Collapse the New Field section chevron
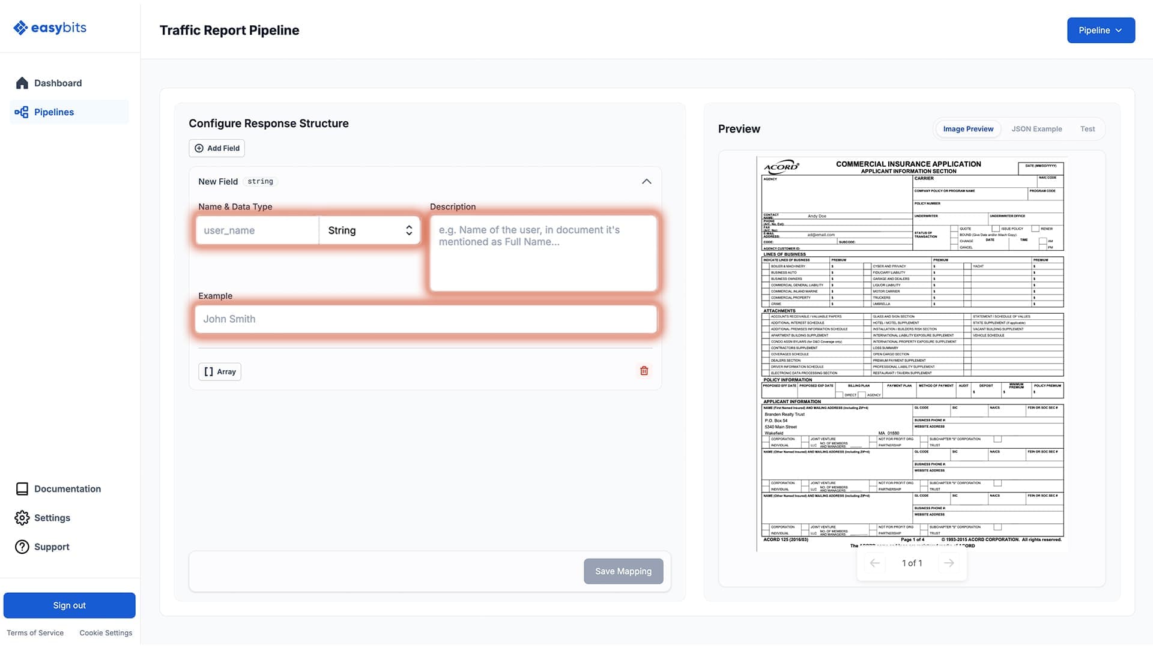 pyautogui.click(x=646, y=181)
